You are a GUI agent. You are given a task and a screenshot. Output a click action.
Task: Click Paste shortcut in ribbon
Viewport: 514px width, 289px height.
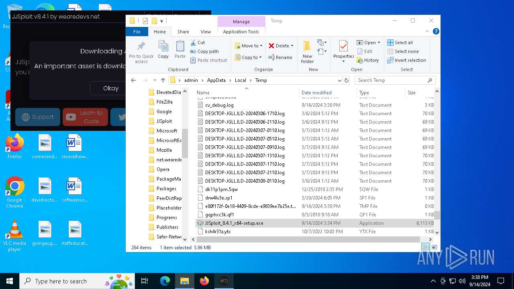point(208,60)
